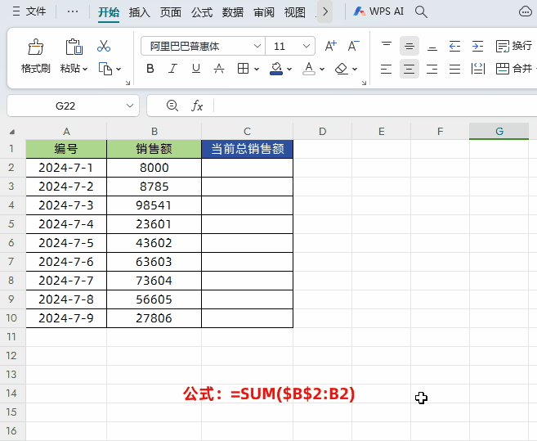
Task: Select cell containing 98541
Action: (154, 205)
